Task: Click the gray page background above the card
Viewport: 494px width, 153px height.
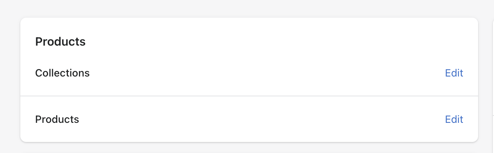Action: pyautogui.click(x=249, y=8)
